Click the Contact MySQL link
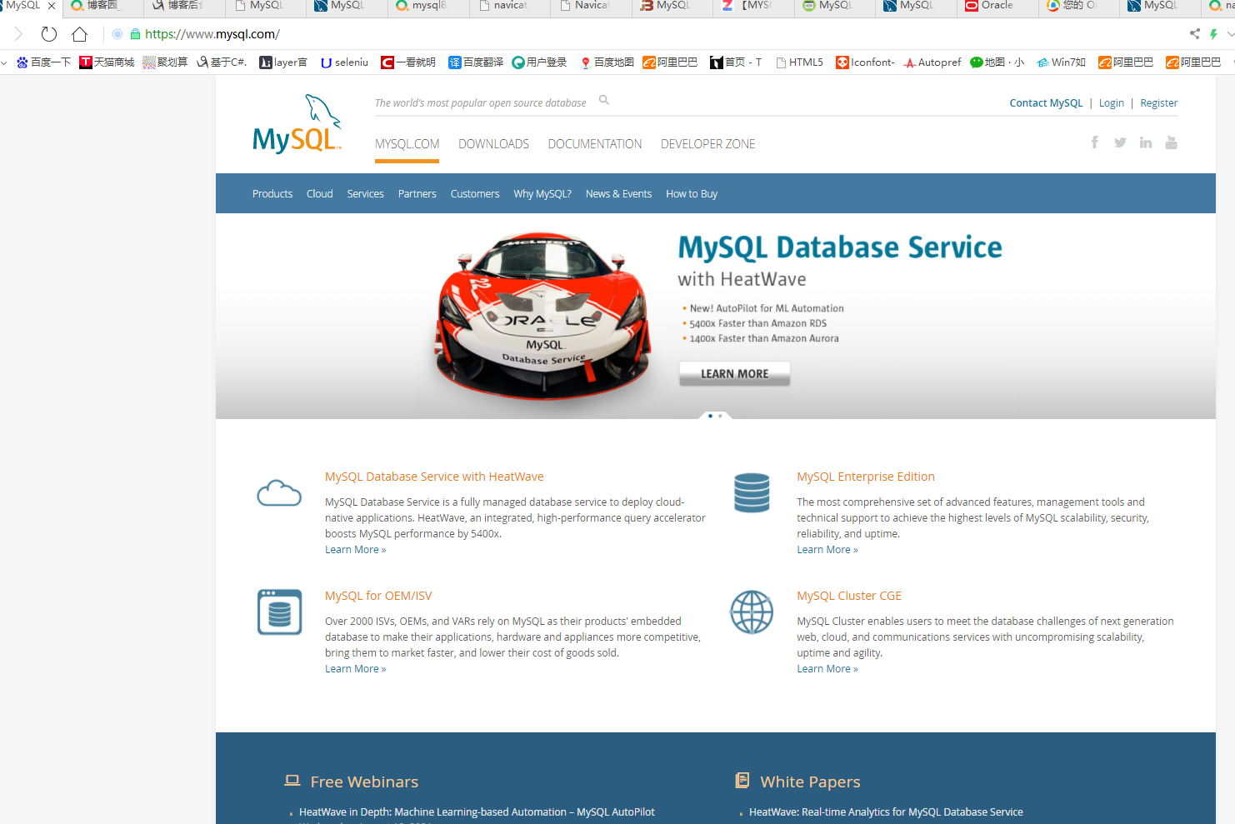Screen dimensions: 1235x824 [1046, 103]
